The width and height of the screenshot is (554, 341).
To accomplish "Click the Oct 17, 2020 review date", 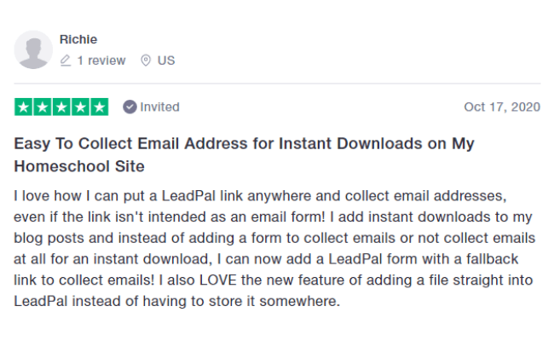I will point(502,107).
